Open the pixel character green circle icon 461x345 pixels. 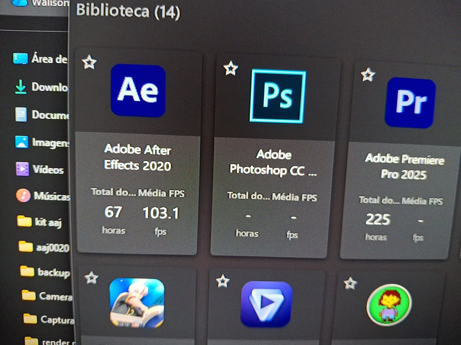pos(389,305)
